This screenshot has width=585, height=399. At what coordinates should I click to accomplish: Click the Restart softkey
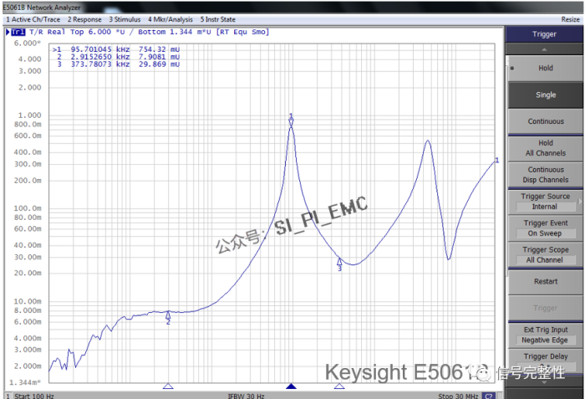(x=546, y=282)
